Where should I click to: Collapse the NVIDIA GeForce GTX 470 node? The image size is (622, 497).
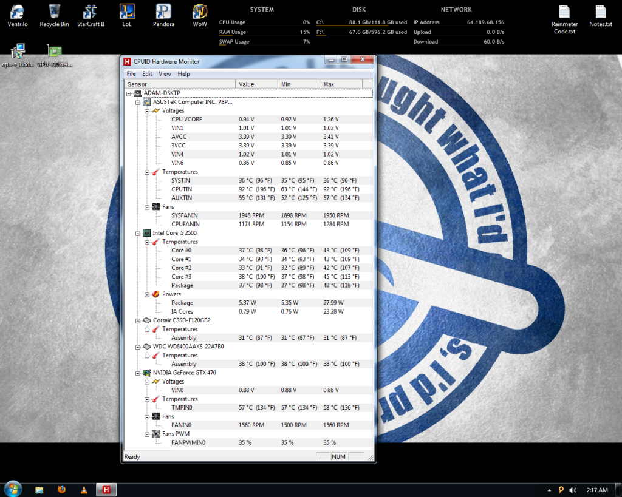click(137, 373)
